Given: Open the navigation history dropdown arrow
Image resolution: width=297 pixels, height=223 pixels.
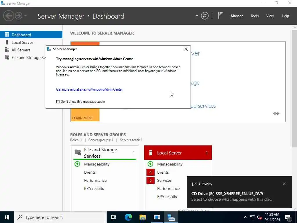Looking at the screenshot, I should click(x=26, y=16).
